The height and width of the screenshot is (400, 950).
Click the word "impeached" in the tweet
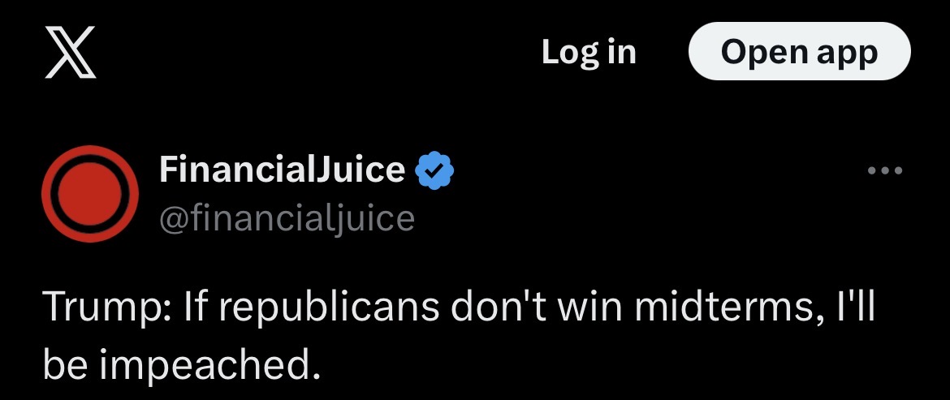tap(206, 367)
